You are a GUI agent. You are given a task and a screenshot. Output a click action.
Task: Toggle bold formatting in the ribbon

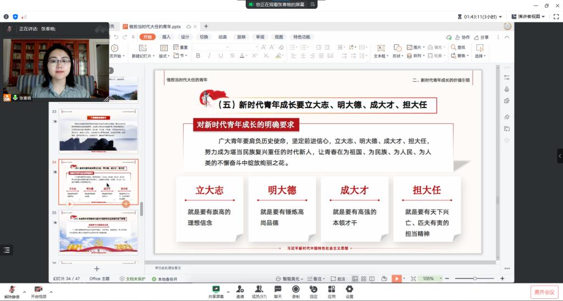(x=197, y=55)
